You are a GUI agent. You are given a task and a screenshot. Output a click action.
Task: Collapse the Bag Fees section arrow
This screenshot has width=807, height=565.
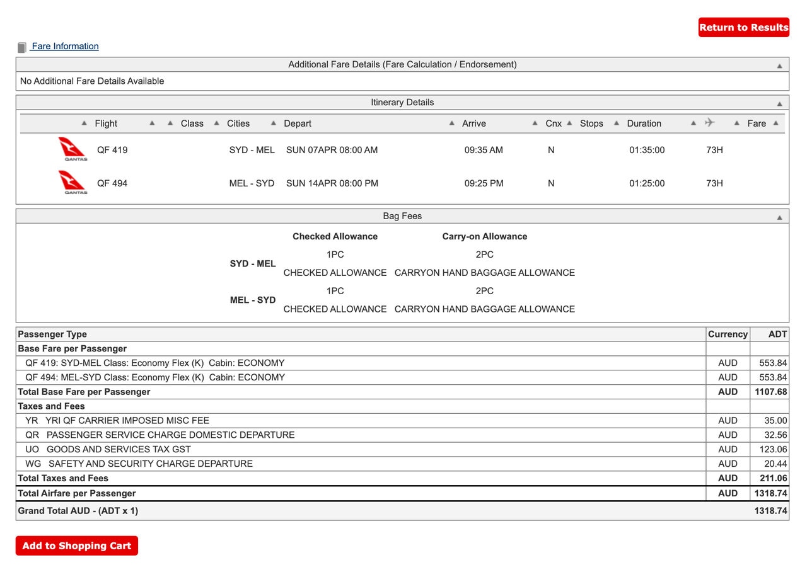779,217
